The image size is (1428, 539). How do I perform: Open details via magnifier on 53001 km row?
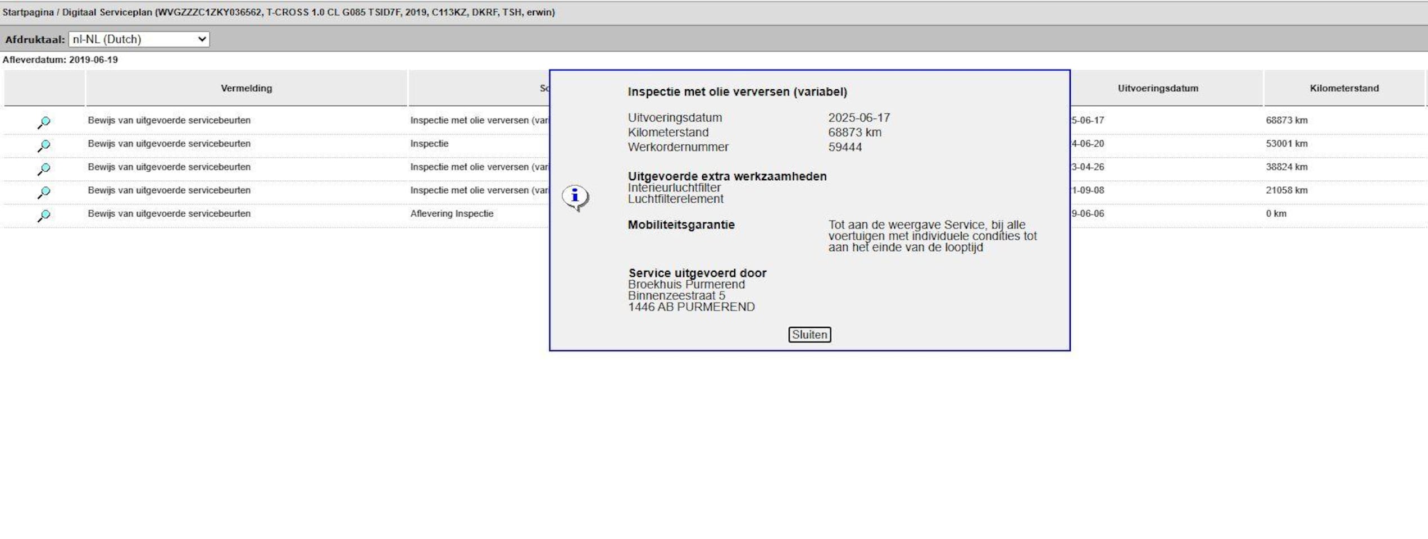coord(44,145)
